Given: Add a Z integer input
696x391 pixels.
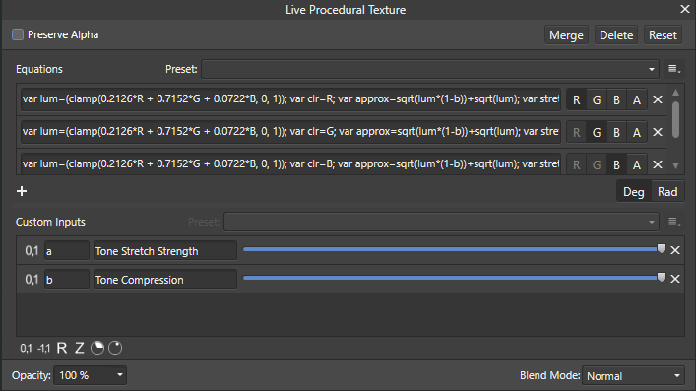Looking at the screenshot, I should click(x=80, y=348).
